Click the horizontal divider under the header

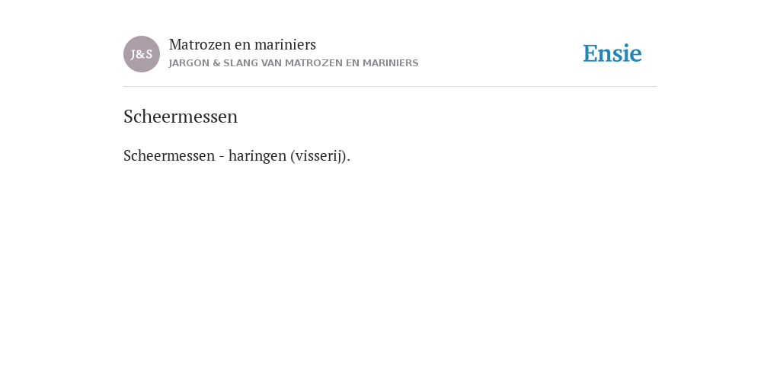pyautogui.click(x=390, y=87)
